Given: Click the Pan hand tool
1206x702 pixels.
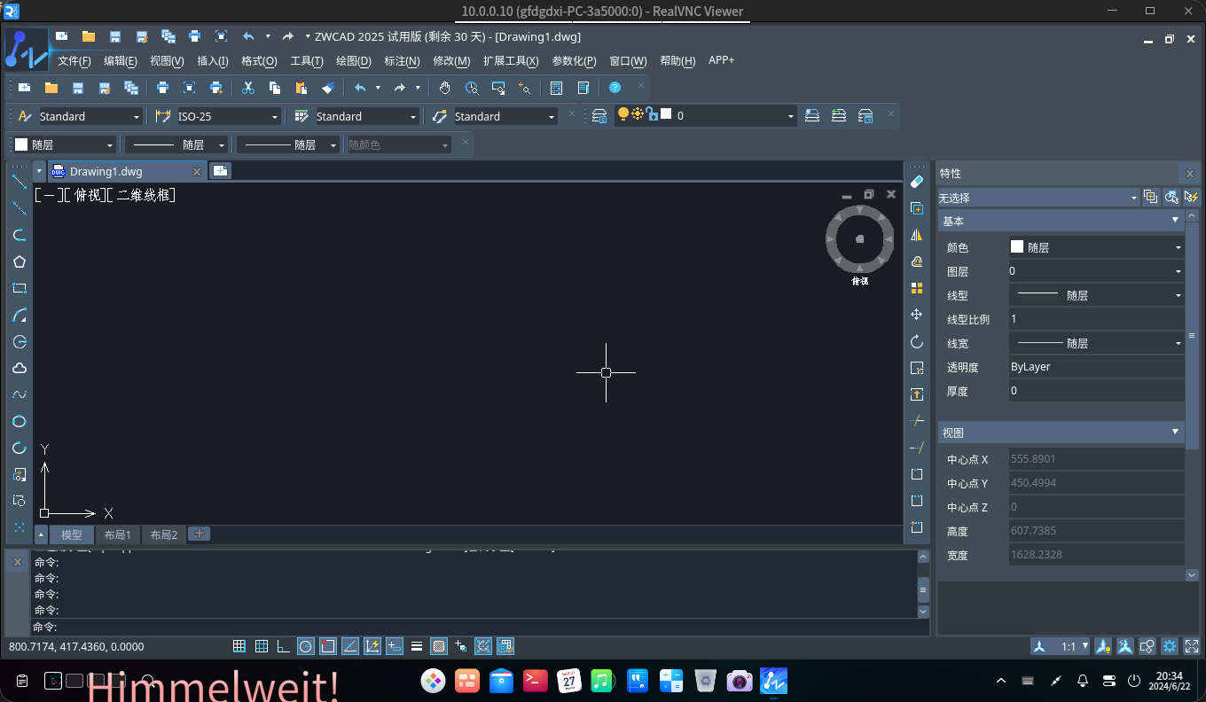Looking at the screenshot, I should (x=445, y=88).
